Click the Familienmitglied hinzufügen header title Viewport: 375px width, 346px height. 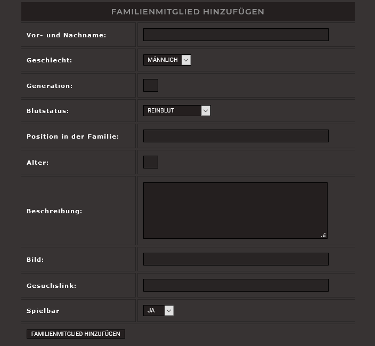click(187, 12)
